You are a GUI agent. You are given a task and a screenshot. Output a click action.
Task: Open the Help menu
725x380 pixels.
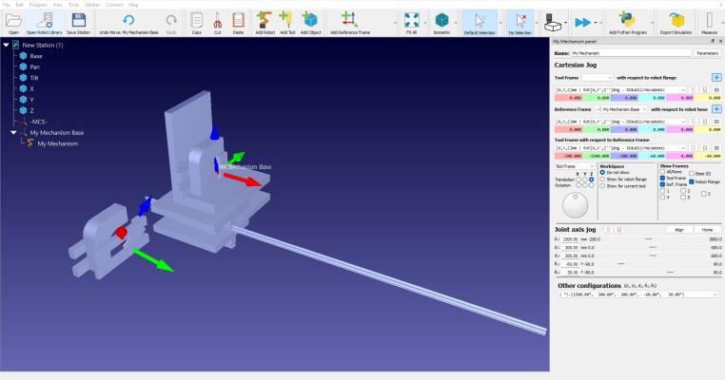(x=133, y=5)
